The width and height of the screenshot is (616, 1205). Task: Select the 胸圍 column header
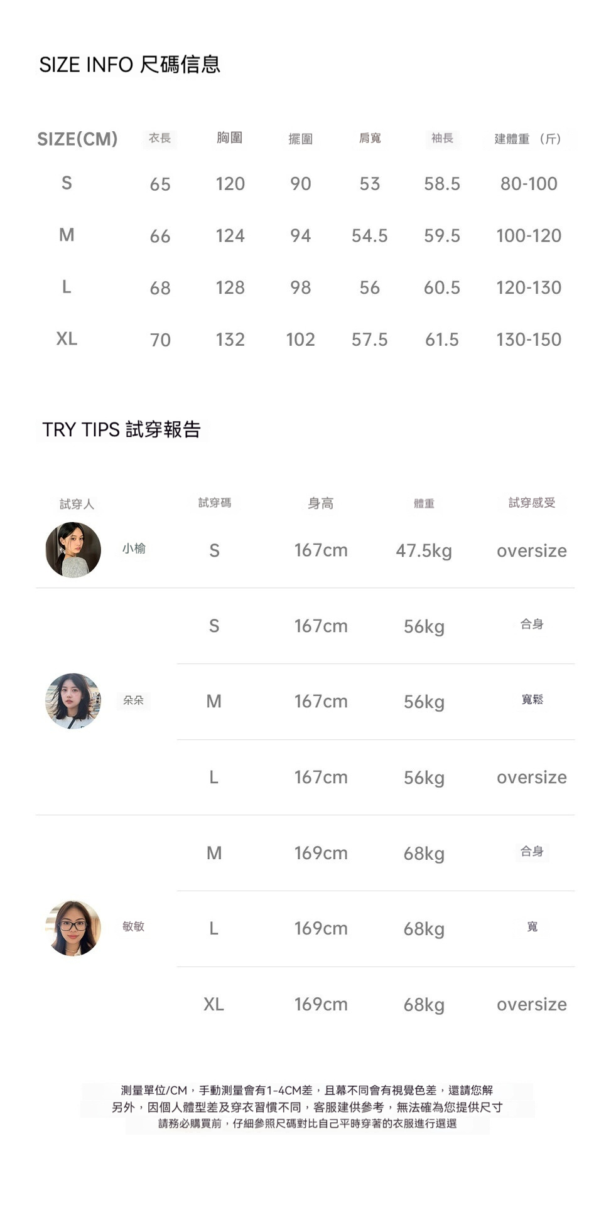point(230,138)
